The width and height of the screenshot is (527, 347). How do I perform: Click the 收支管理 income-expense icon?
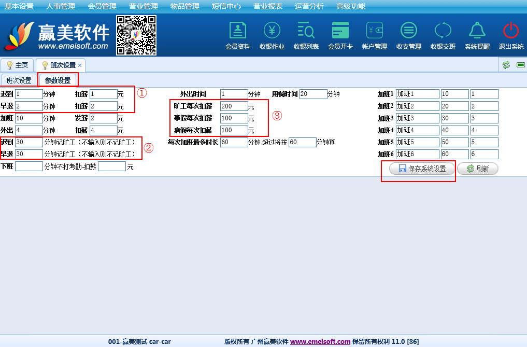[408, 31]
